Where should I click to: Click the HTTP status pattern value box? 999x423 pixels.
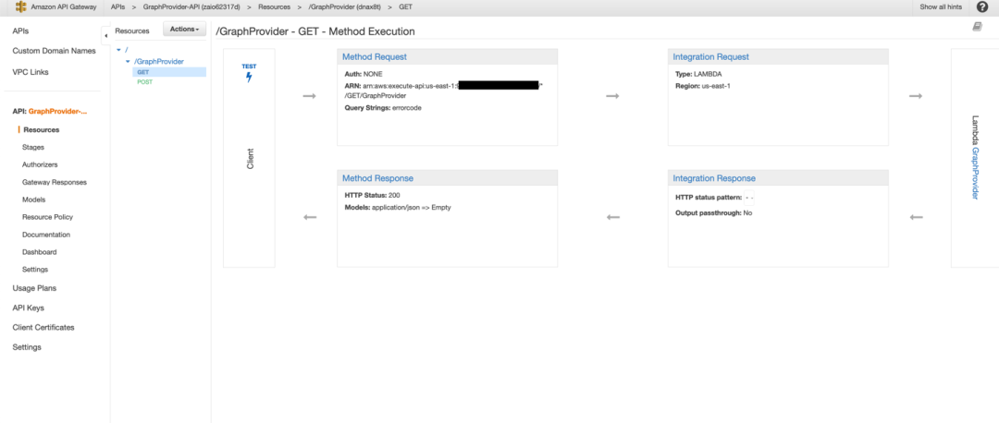pyautogui.click(x=750, y=199)
